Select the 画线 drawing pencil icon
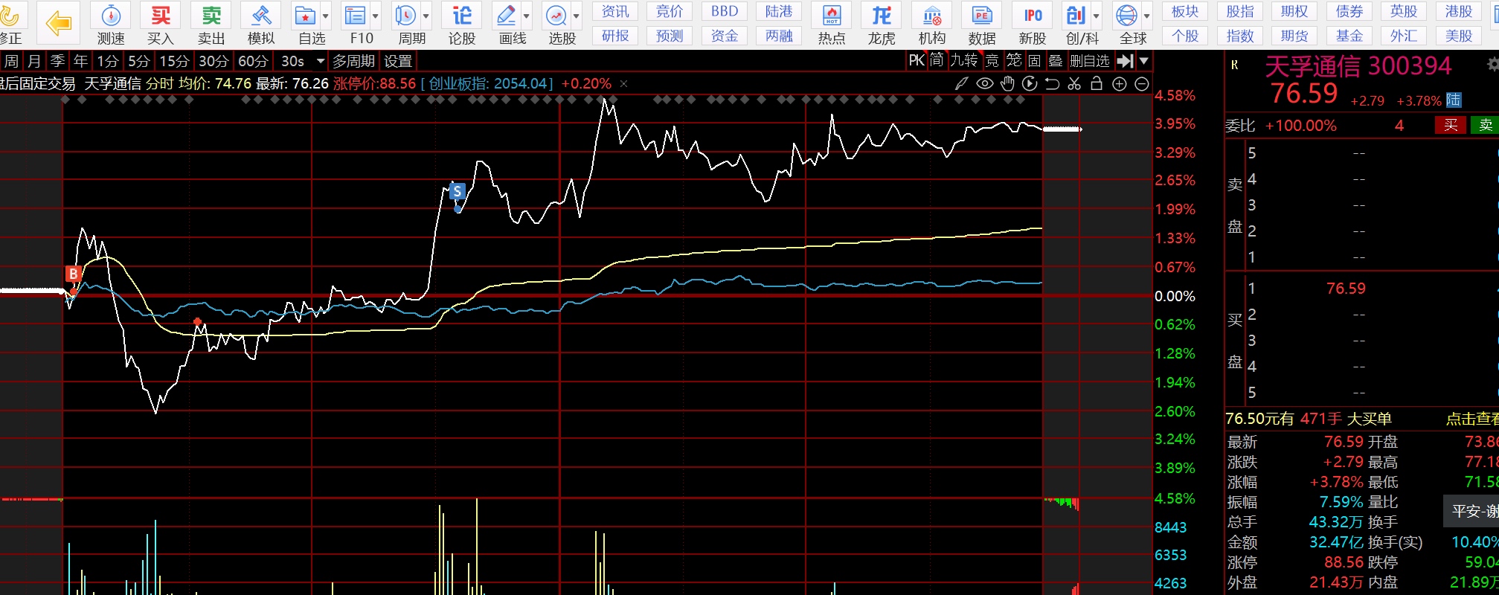Viewport: 1499px width, 595px height. (507, 16)
